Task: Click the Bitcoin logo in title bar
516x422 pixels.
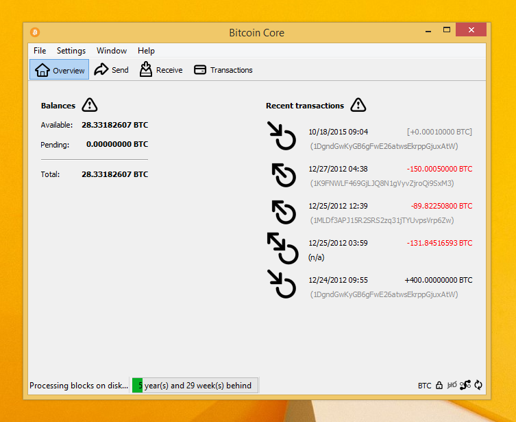Action: (35, 32)
